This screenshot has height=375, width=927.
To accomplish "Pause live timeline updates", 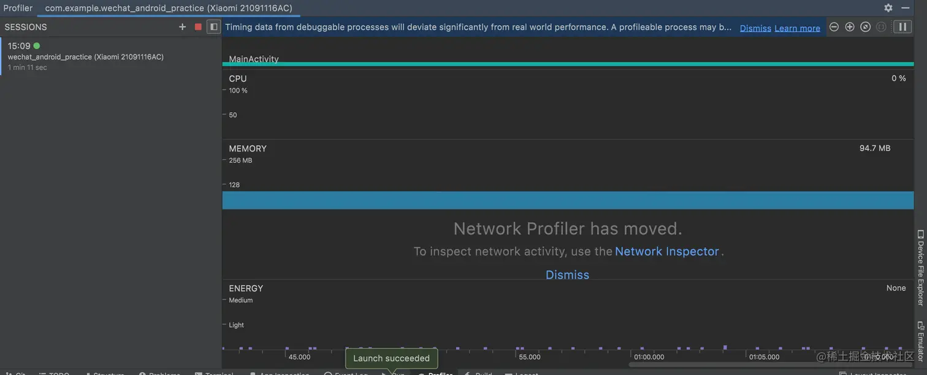I will pos(902,27).
